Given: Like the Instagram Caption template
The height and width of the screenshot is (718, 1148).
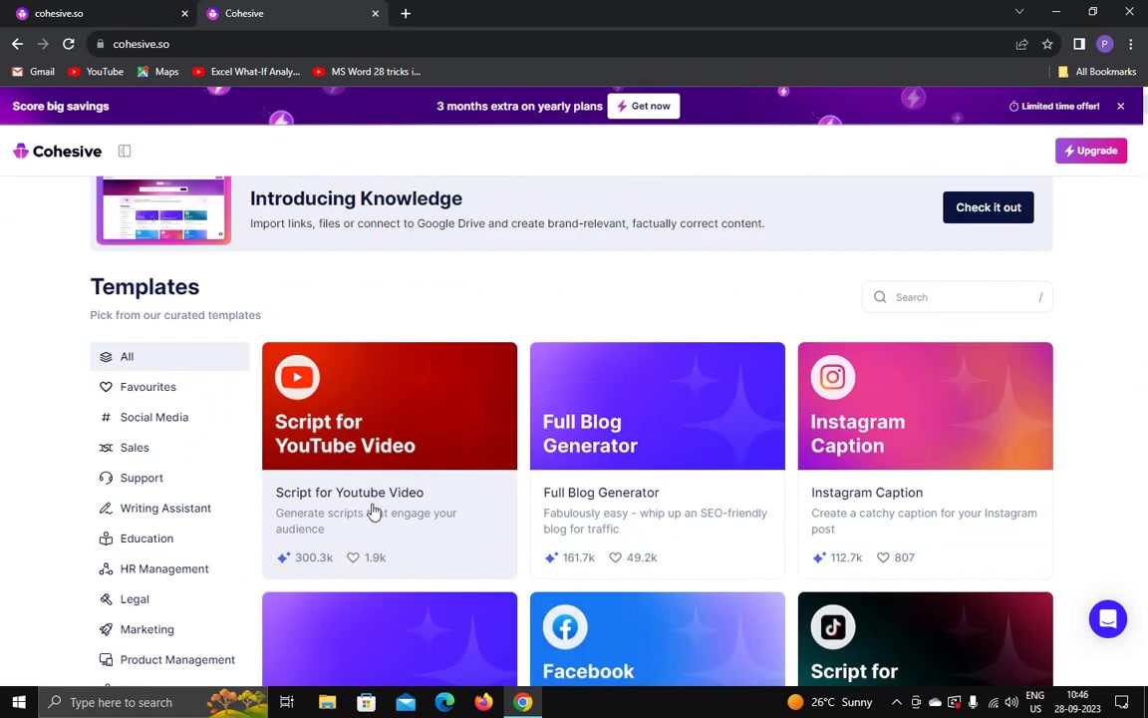Looking at the screenshot, I should tap(883, 557).
